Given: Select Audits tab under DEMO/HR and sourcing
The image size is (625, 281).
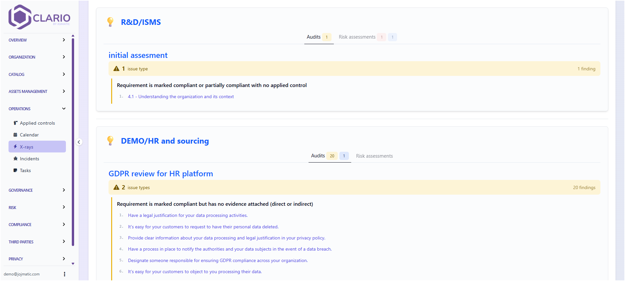Looking at the screenshot, I should (318, 156).
